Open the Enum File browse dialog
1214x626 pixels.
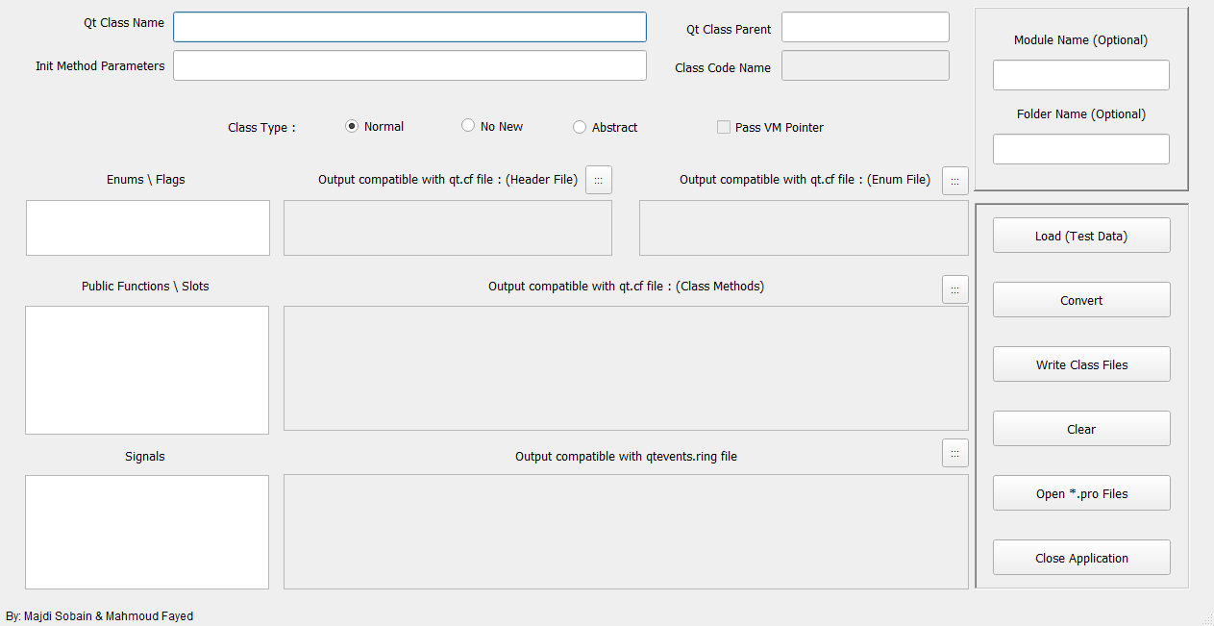(954, 180)
